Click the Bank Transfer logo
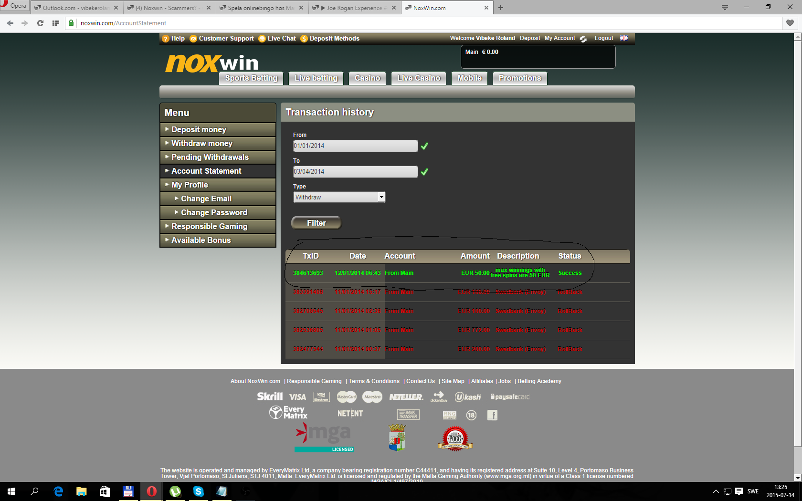The image size is (802, 501). point(408,415)
